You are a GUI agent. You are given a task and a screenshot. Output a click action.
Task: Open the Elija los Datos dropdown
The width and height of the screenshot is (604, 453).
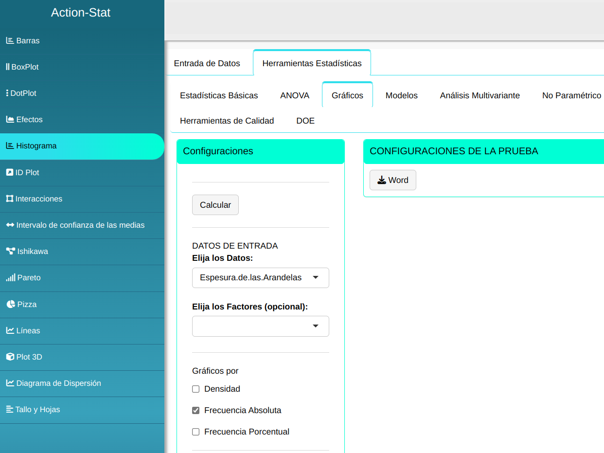pyautogui.click(x=260, y=278)
